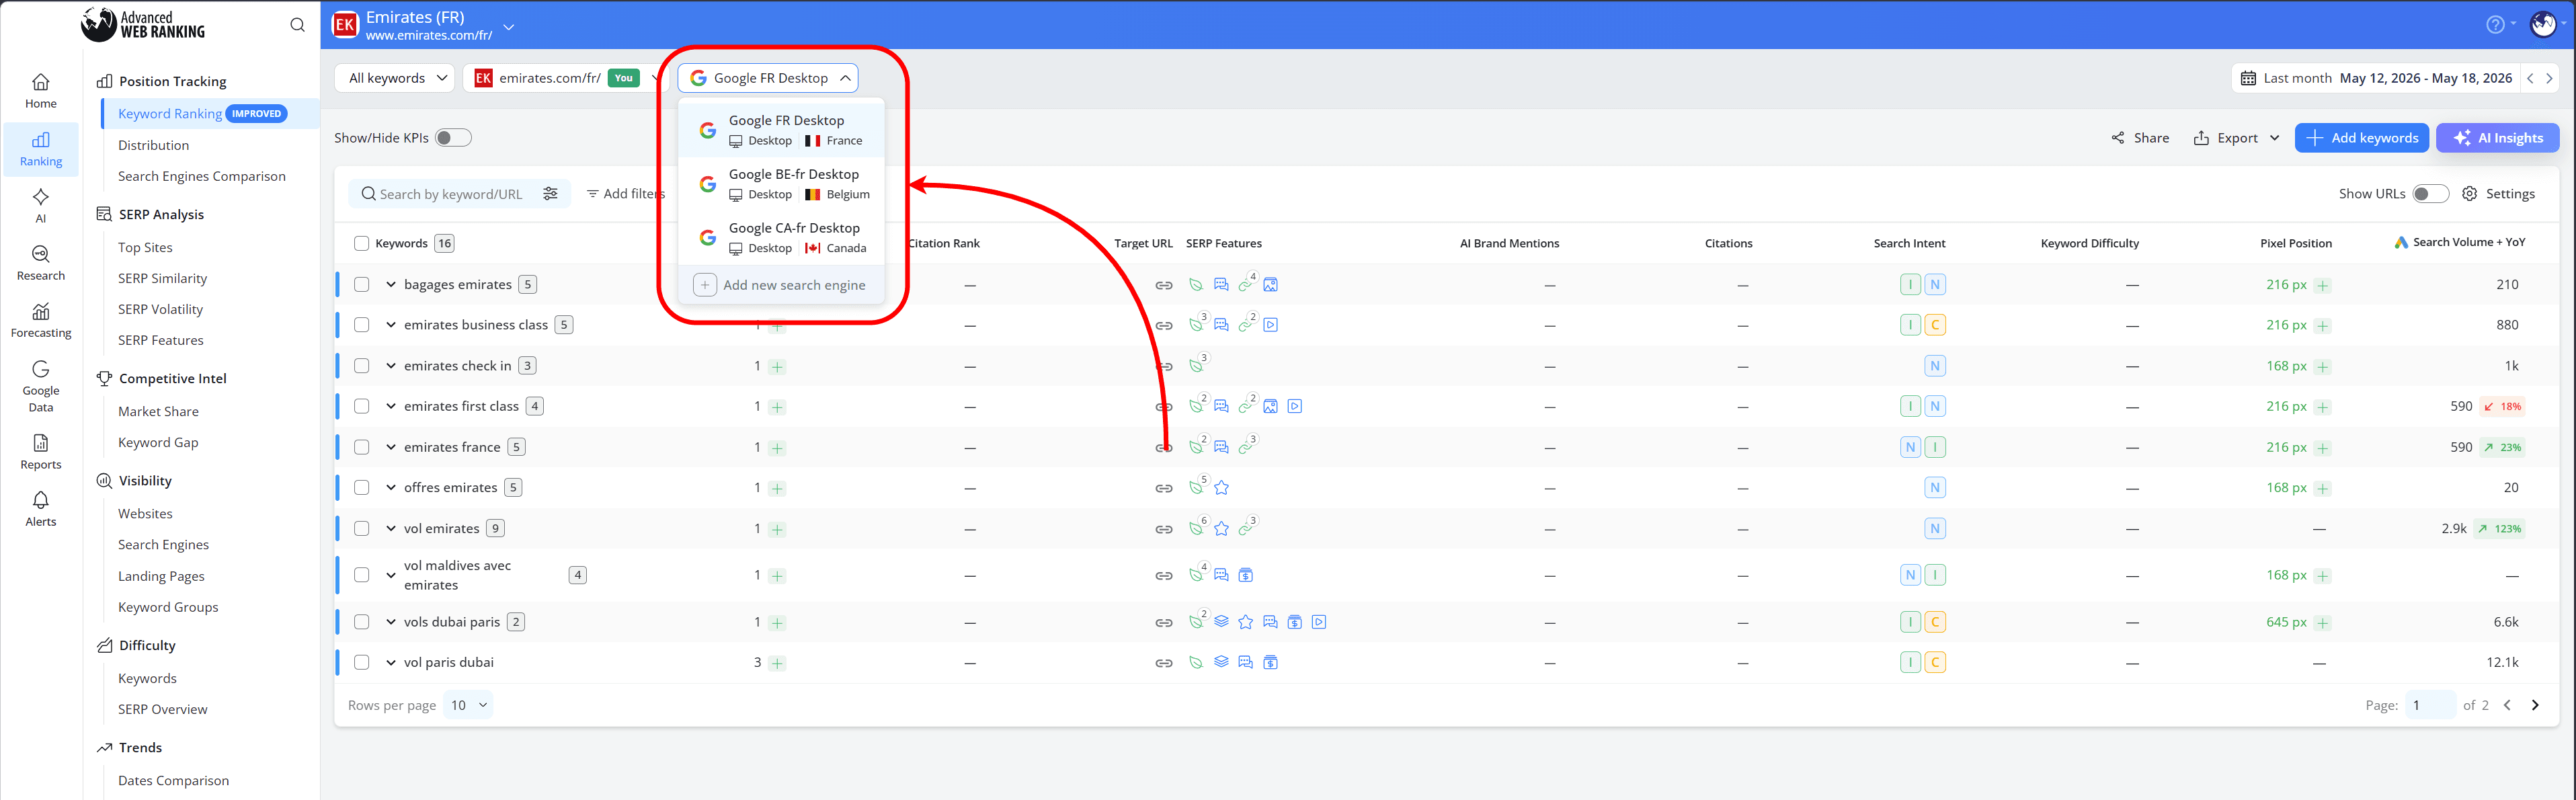The image size is (2576, 800).
Task: Toggle the Show/Hide KPIs switch
Action: 453,138
